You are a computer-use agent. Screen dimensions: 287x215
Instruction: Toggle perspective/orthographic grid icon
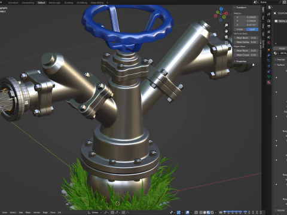point(227,42)
